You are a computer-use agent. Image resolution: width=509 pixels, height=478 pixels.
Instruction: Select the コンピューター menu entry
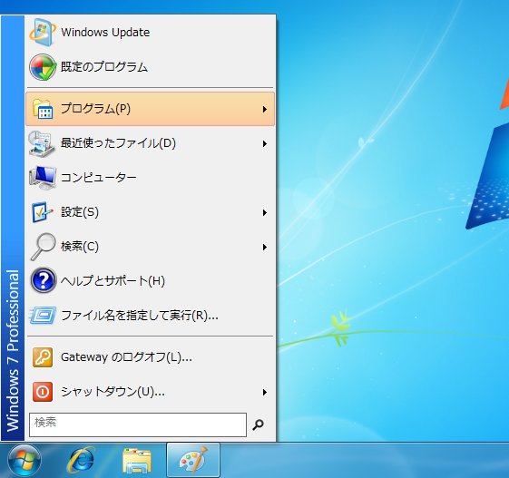[x=150, y=178]
